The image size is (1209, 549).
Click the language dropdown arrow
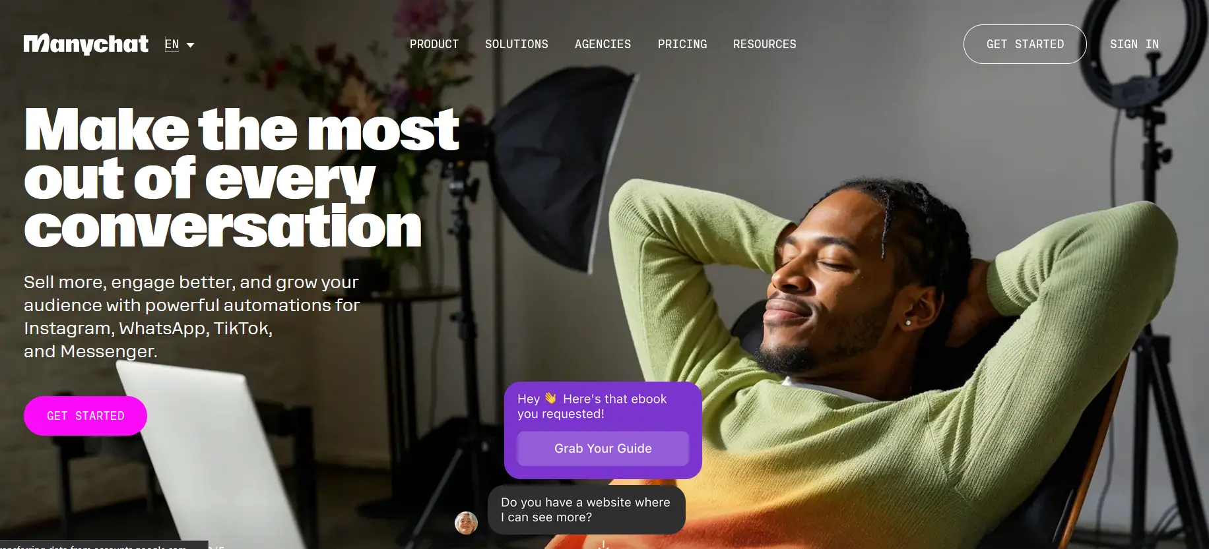point(191,45)
